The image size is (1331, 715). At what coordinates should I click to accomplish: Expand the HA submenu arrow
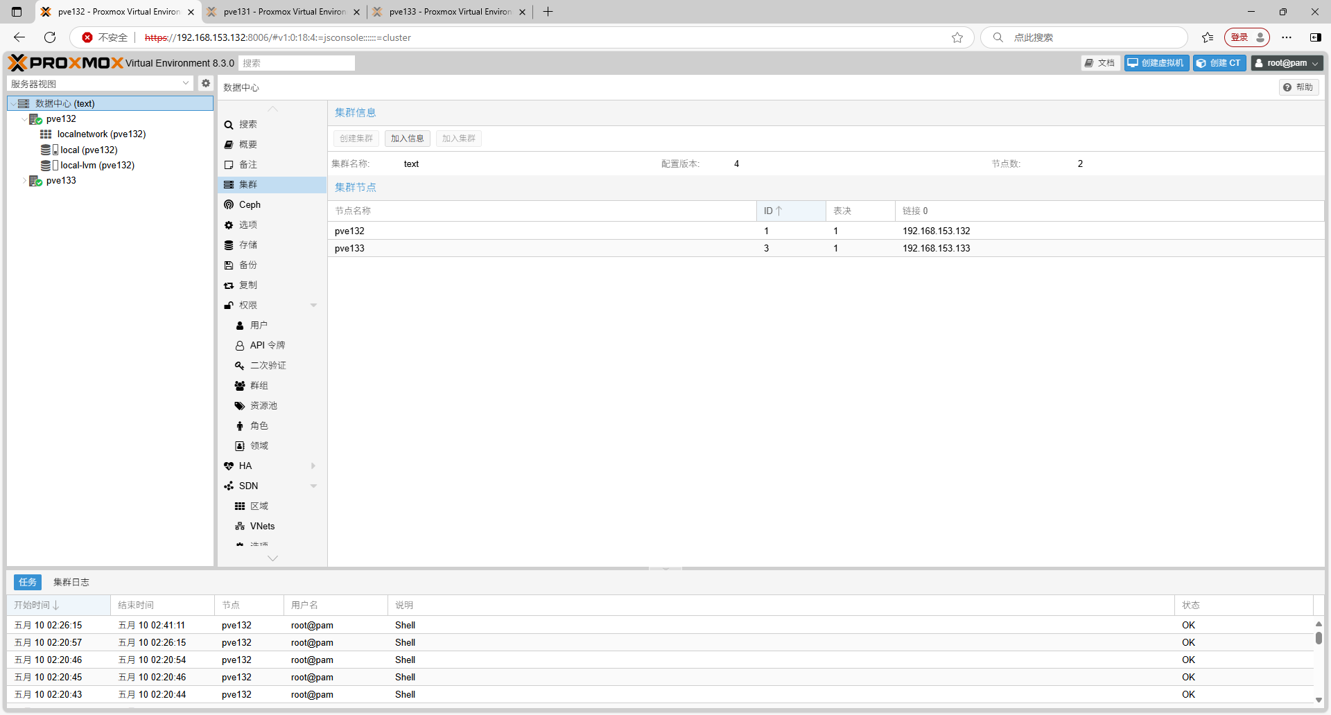coord(313,466)
